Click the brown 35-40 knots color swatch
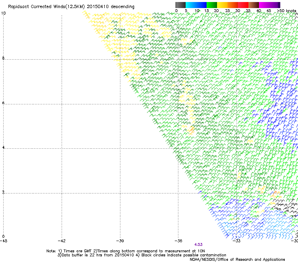This screenshot has height=262, width=298. pos(254,5)
